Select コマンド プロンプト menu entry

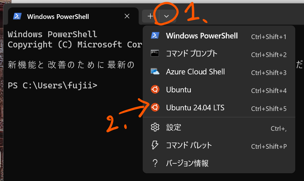tap(192, 54)
